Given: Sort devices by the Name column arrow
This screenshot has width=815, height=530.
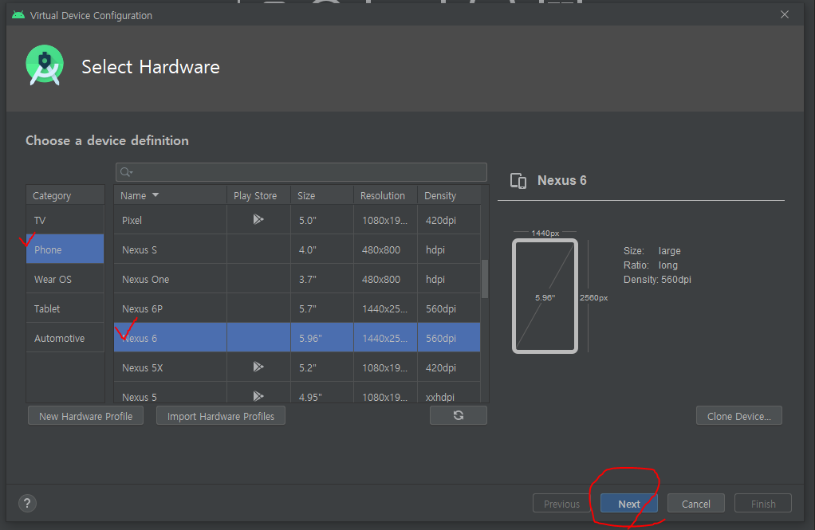Looking at the screenshot, I should 156,195.
